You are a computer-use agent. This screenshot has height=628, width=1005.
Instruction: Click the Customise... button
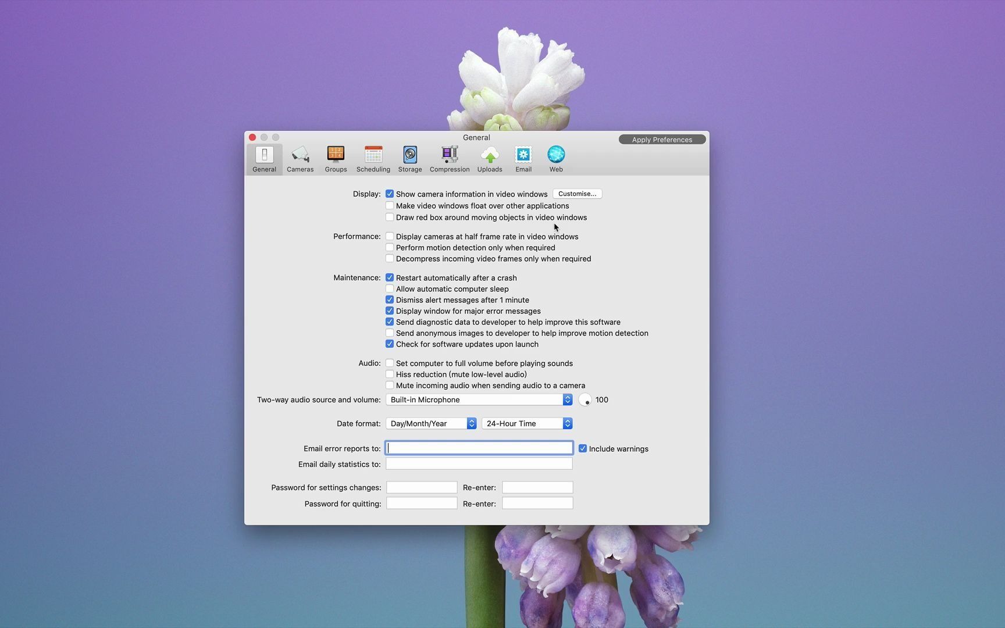(x=577, y=194)
